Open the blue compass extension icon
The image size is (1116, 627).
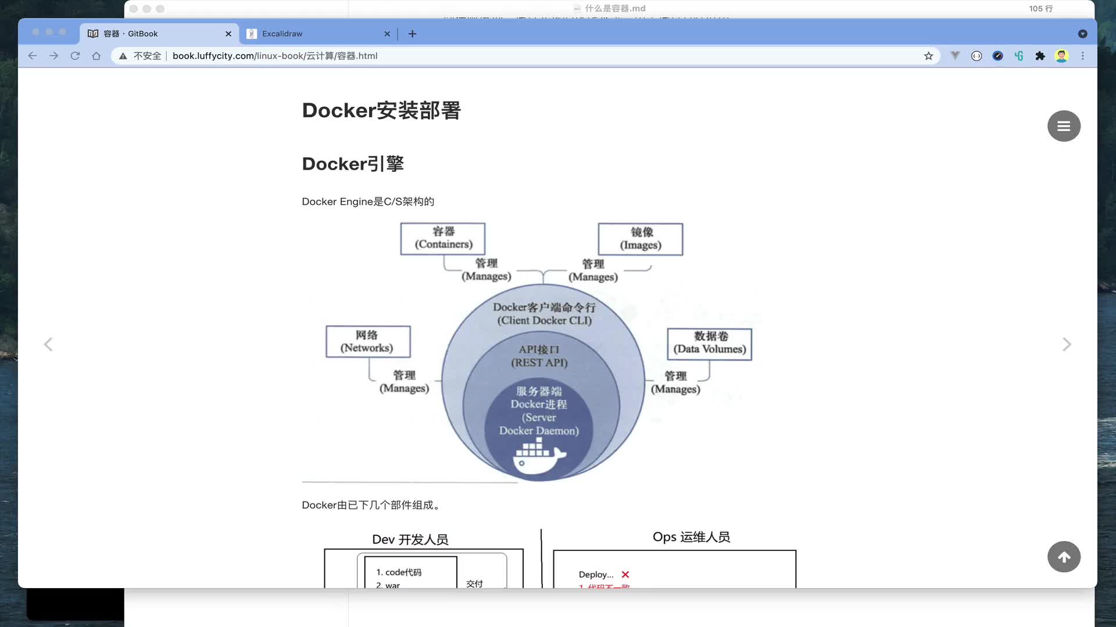tap(997, 56)
